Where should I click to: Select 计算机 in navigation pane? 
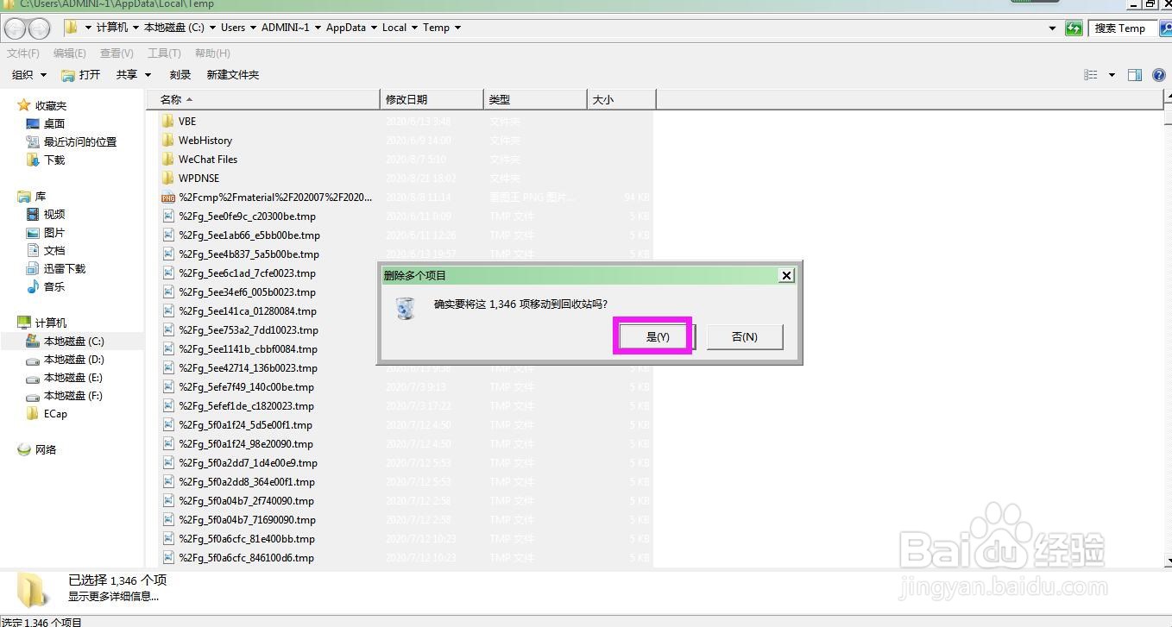pos(50,323)
